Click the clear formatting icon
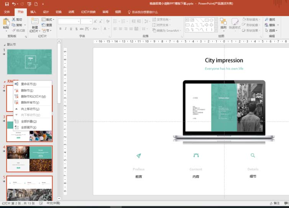 click(x=108, y=21)
